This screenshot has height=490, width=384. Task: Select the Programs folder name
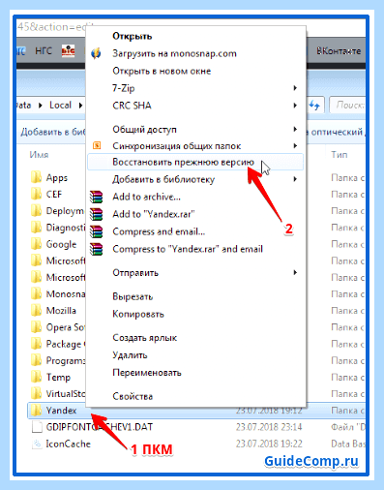pos(66,360)
